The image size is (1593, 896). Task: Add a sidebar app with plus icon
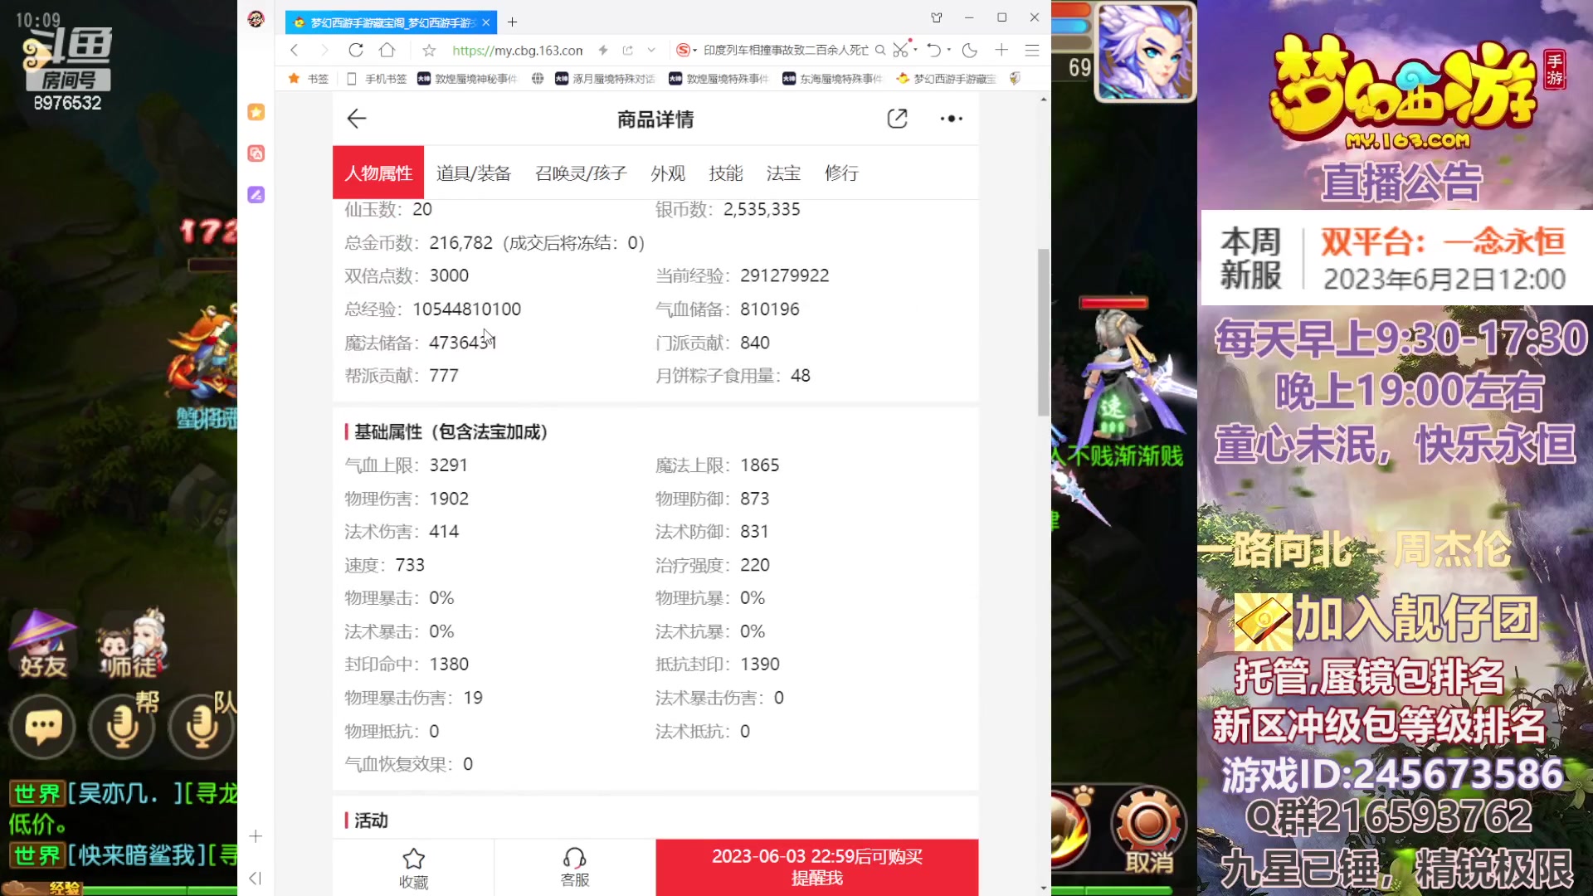256,836
